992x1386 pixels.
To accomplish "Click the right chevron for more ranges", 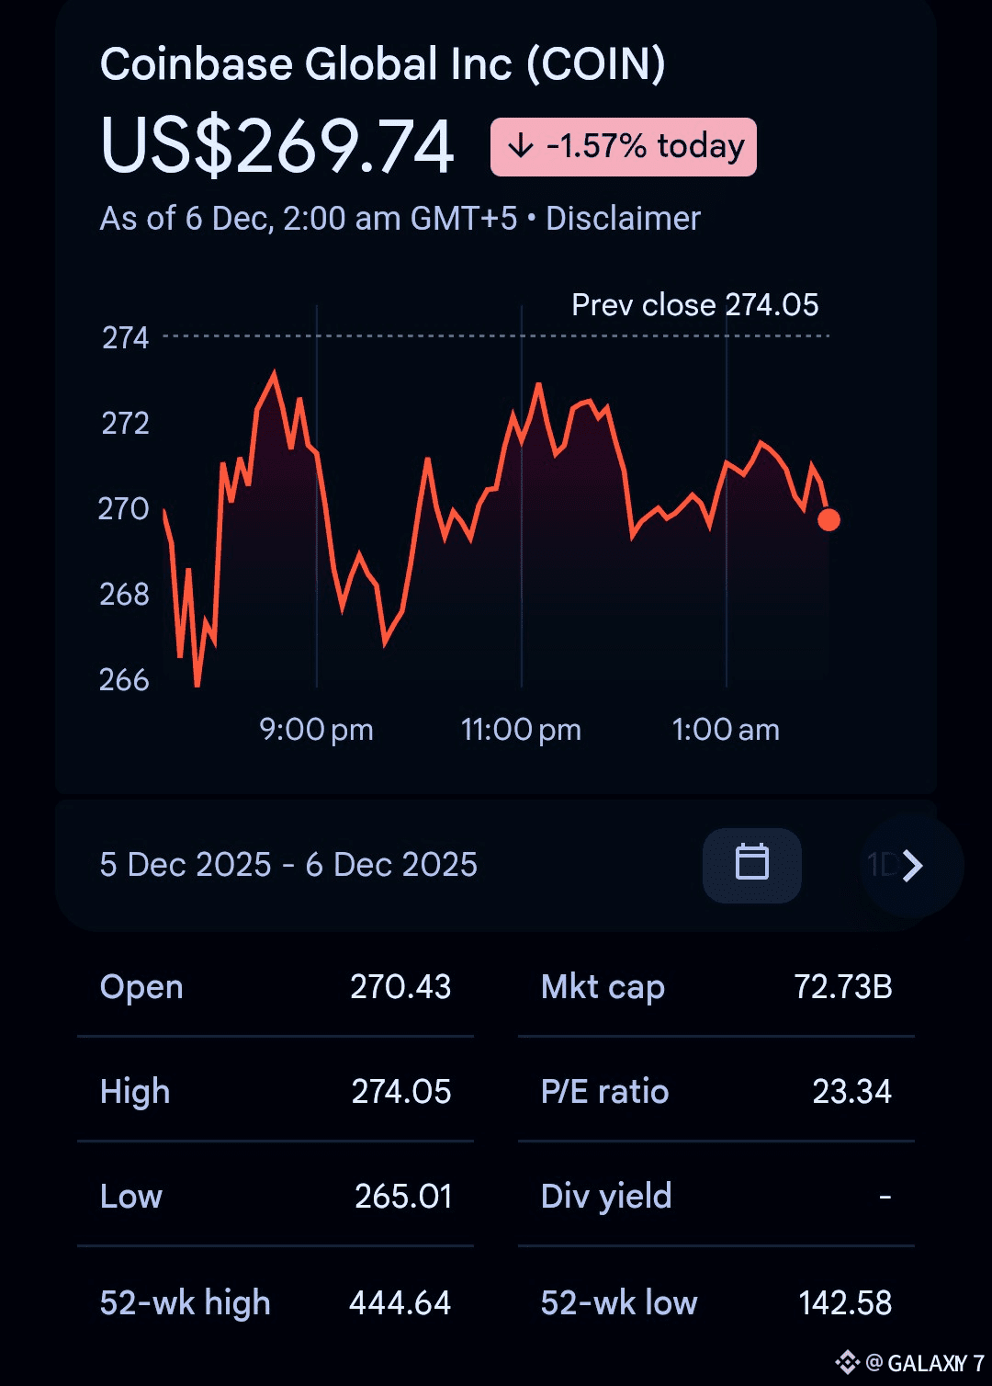I will tap(912, 865).
